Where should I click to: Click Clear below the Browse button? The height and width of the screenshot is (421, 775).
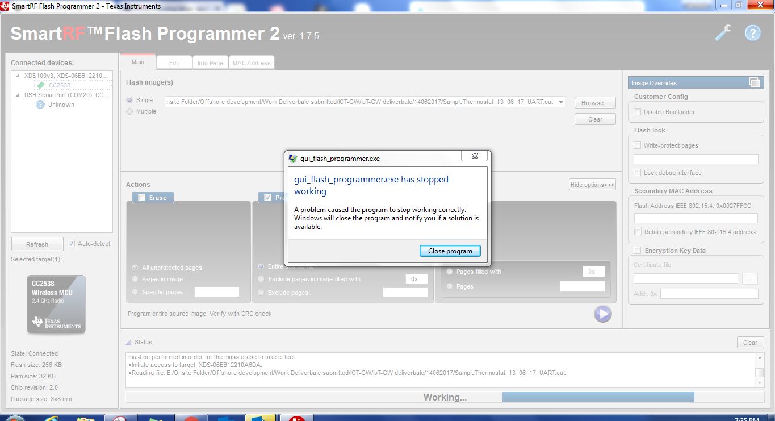pyautogui.click(x=595, y=119)
